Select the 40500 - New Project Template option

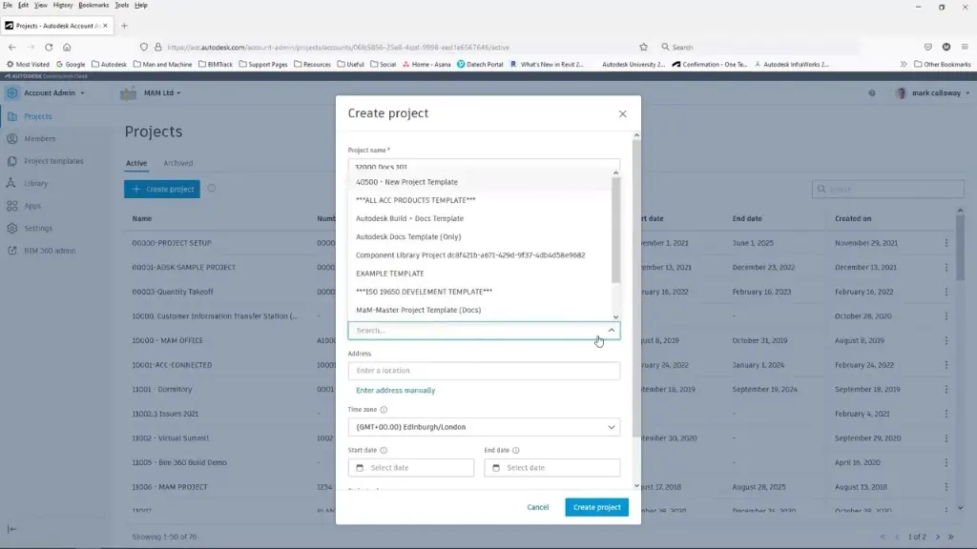point(480,182)
